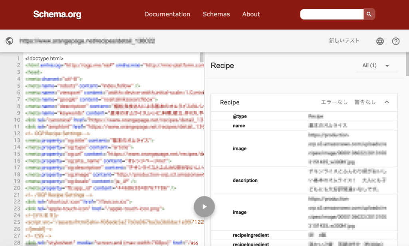Screen dimensions: 409x246
Task: Open help via the question mark icon
Action: [x=395, y=41]
